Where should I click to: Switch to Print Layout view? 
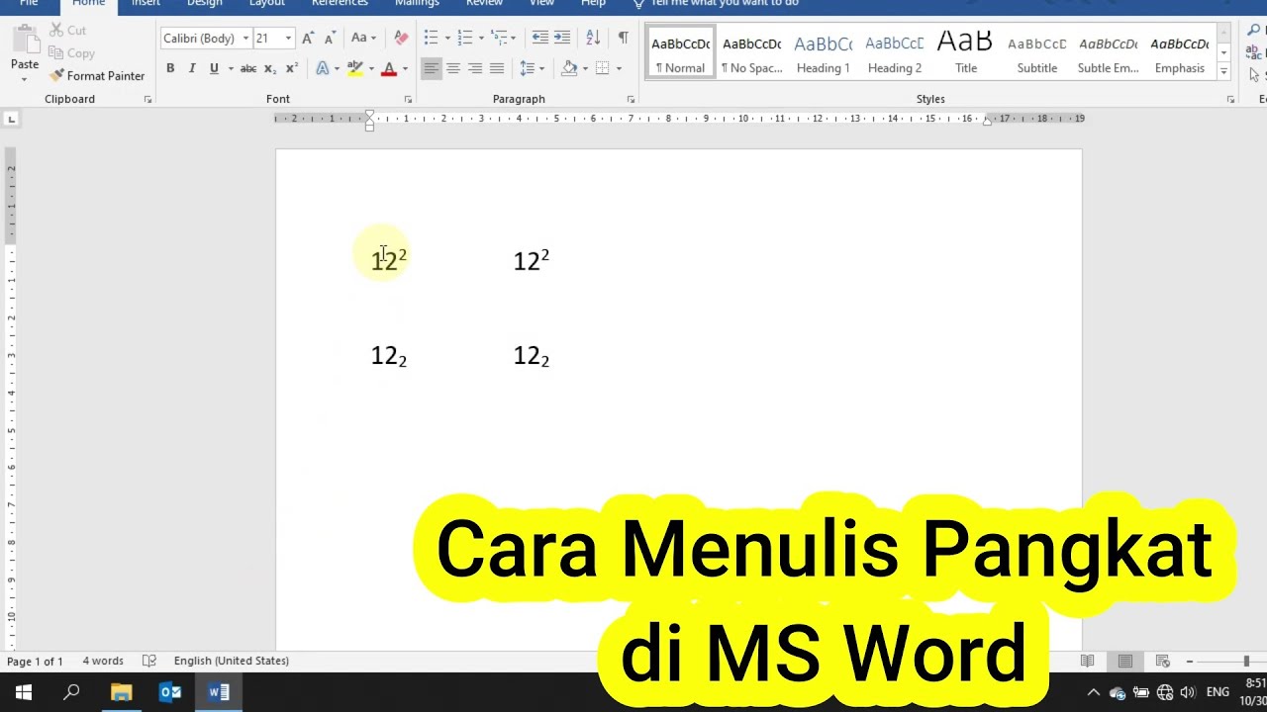[x=1125, y=661]
